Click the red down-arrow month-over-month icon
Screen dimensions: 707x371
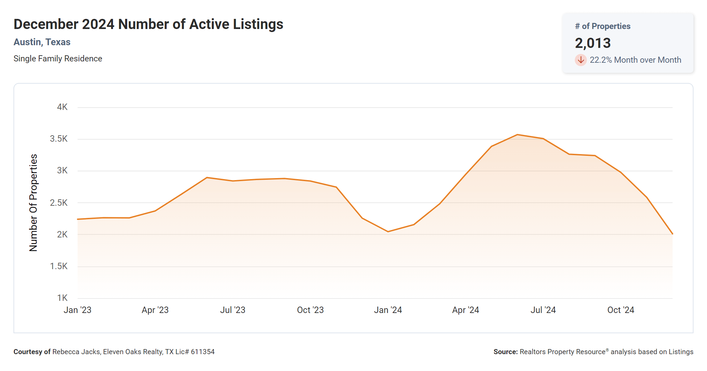click(x=581, y=60)
